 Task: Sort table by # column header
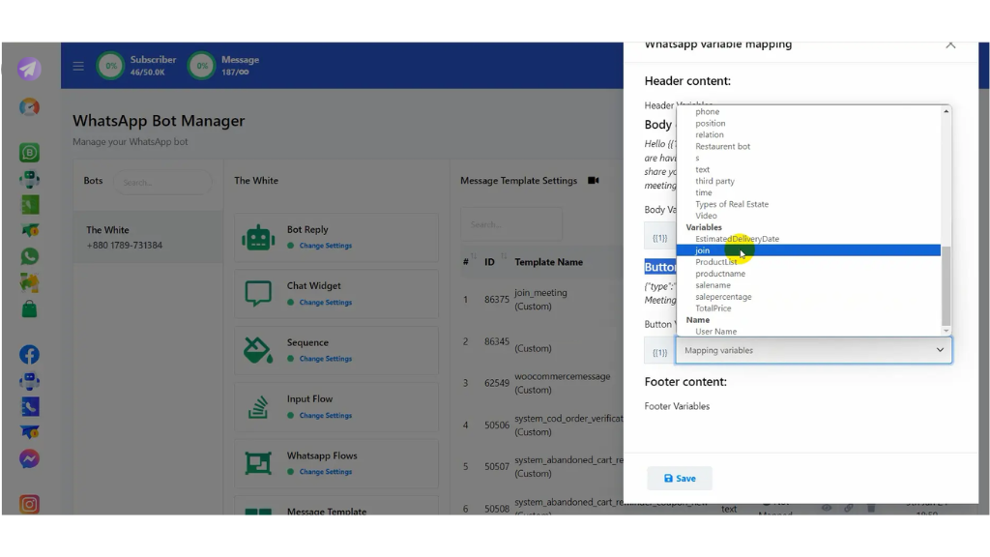[x=465, y=262]
